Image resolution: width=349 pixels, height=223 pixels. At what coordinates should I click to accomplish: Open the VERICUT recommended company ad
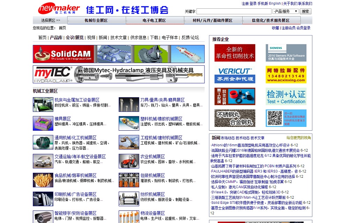pos(235,75)
